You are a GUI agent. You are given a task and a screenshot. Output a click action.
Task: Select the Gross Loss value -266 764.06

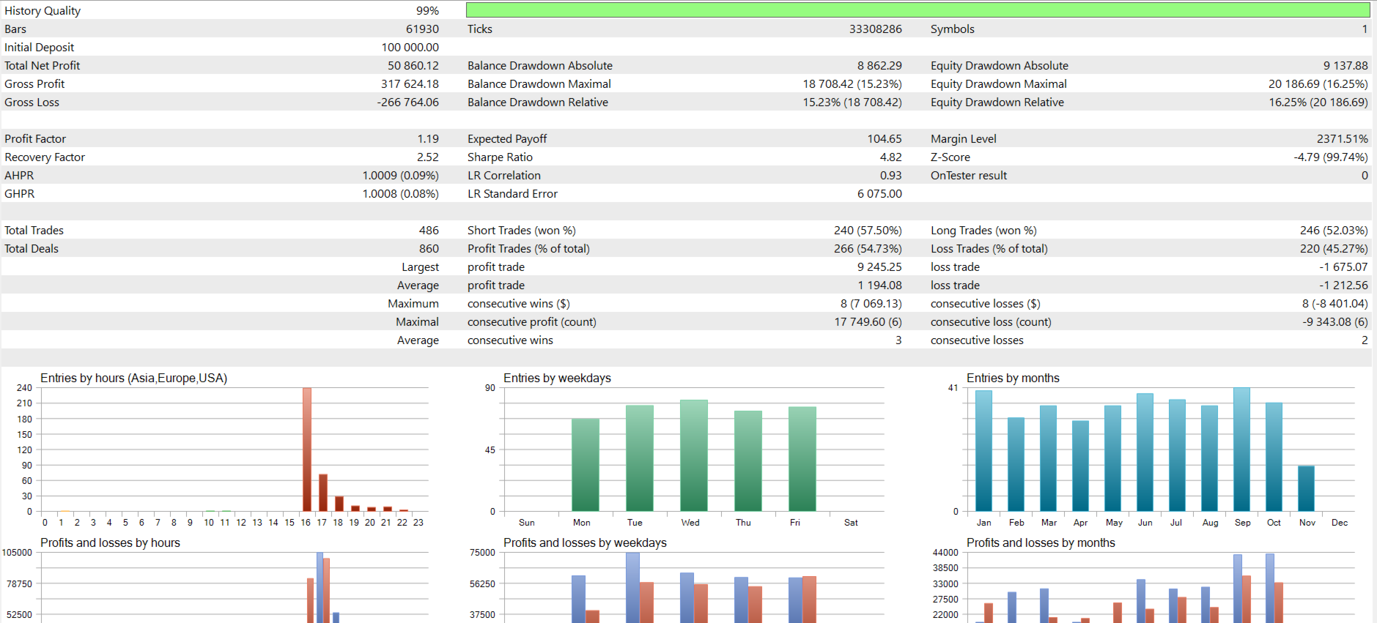coord(407,102)
